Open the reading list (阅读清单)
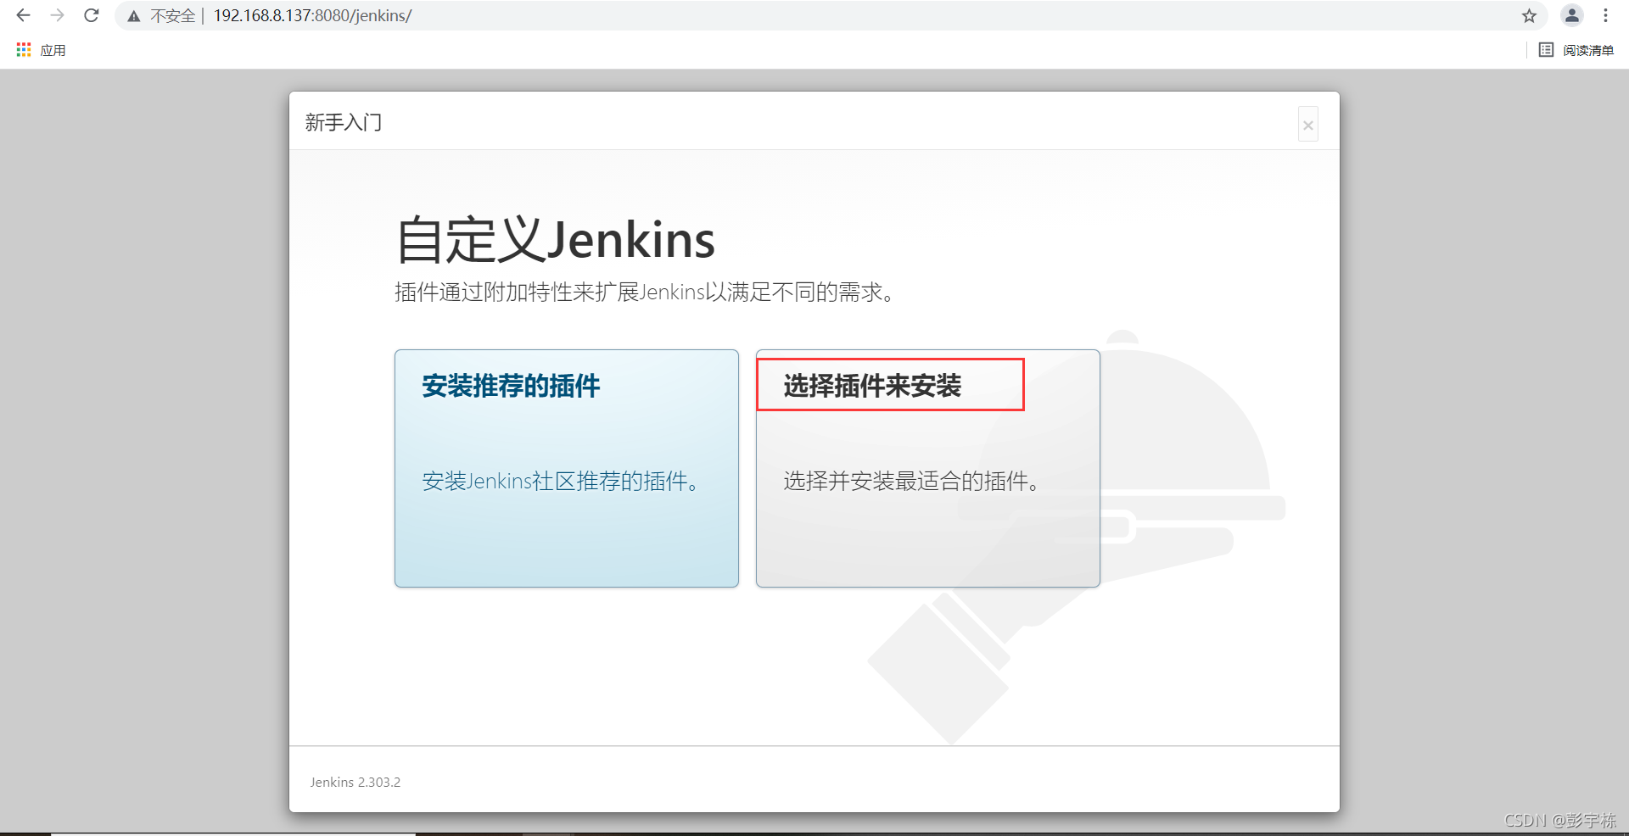Image resolution: width=1629 pixels, height=836 pixels. tap(1576, 50)
